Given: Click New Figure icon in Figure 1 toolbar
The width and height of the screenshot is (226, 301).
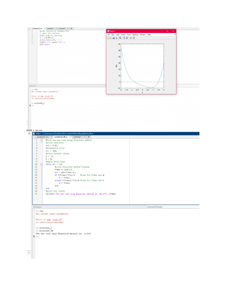Looking at the screenshot, I should point(108,38).
